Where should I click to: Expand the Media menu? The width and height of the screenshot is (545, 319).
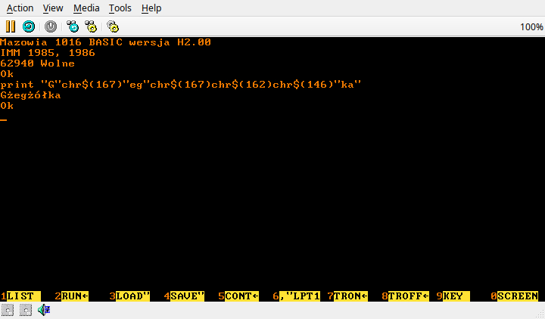[86, 8]
